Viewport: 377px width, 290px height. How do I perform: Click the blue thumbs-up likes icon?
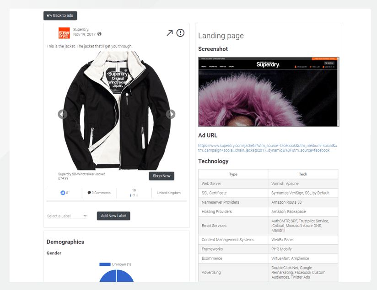[63, 193]
